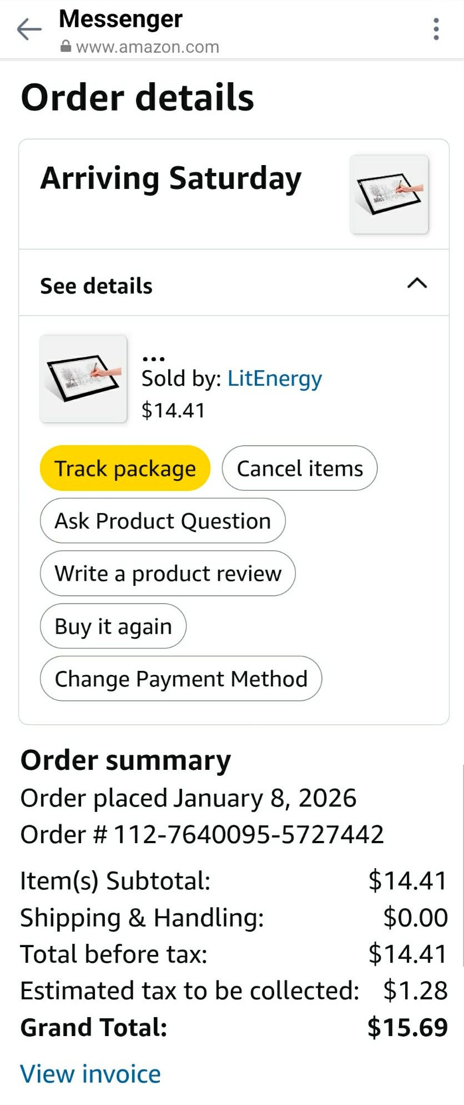This screenshot has width=464, height=1105.
Task: Open the product thumbnail next to LitEnergy
Action: coord(83,379)
